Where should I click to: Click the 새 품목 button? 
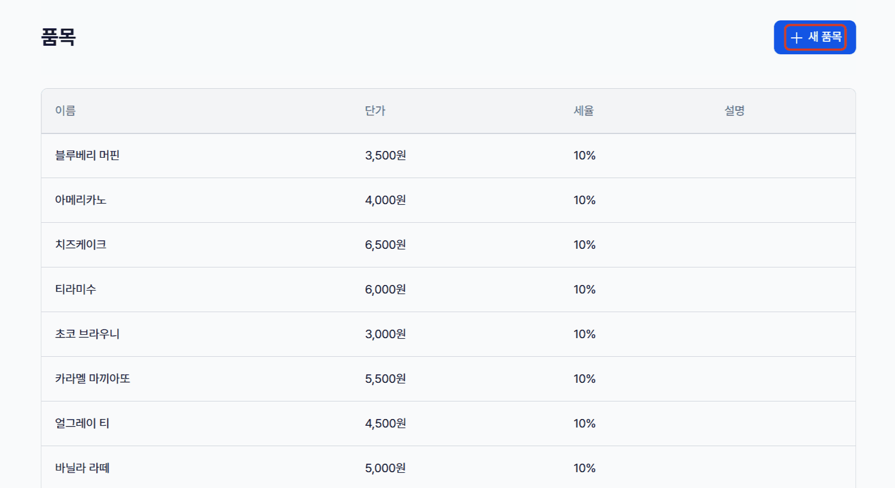[x=815, y=37]
